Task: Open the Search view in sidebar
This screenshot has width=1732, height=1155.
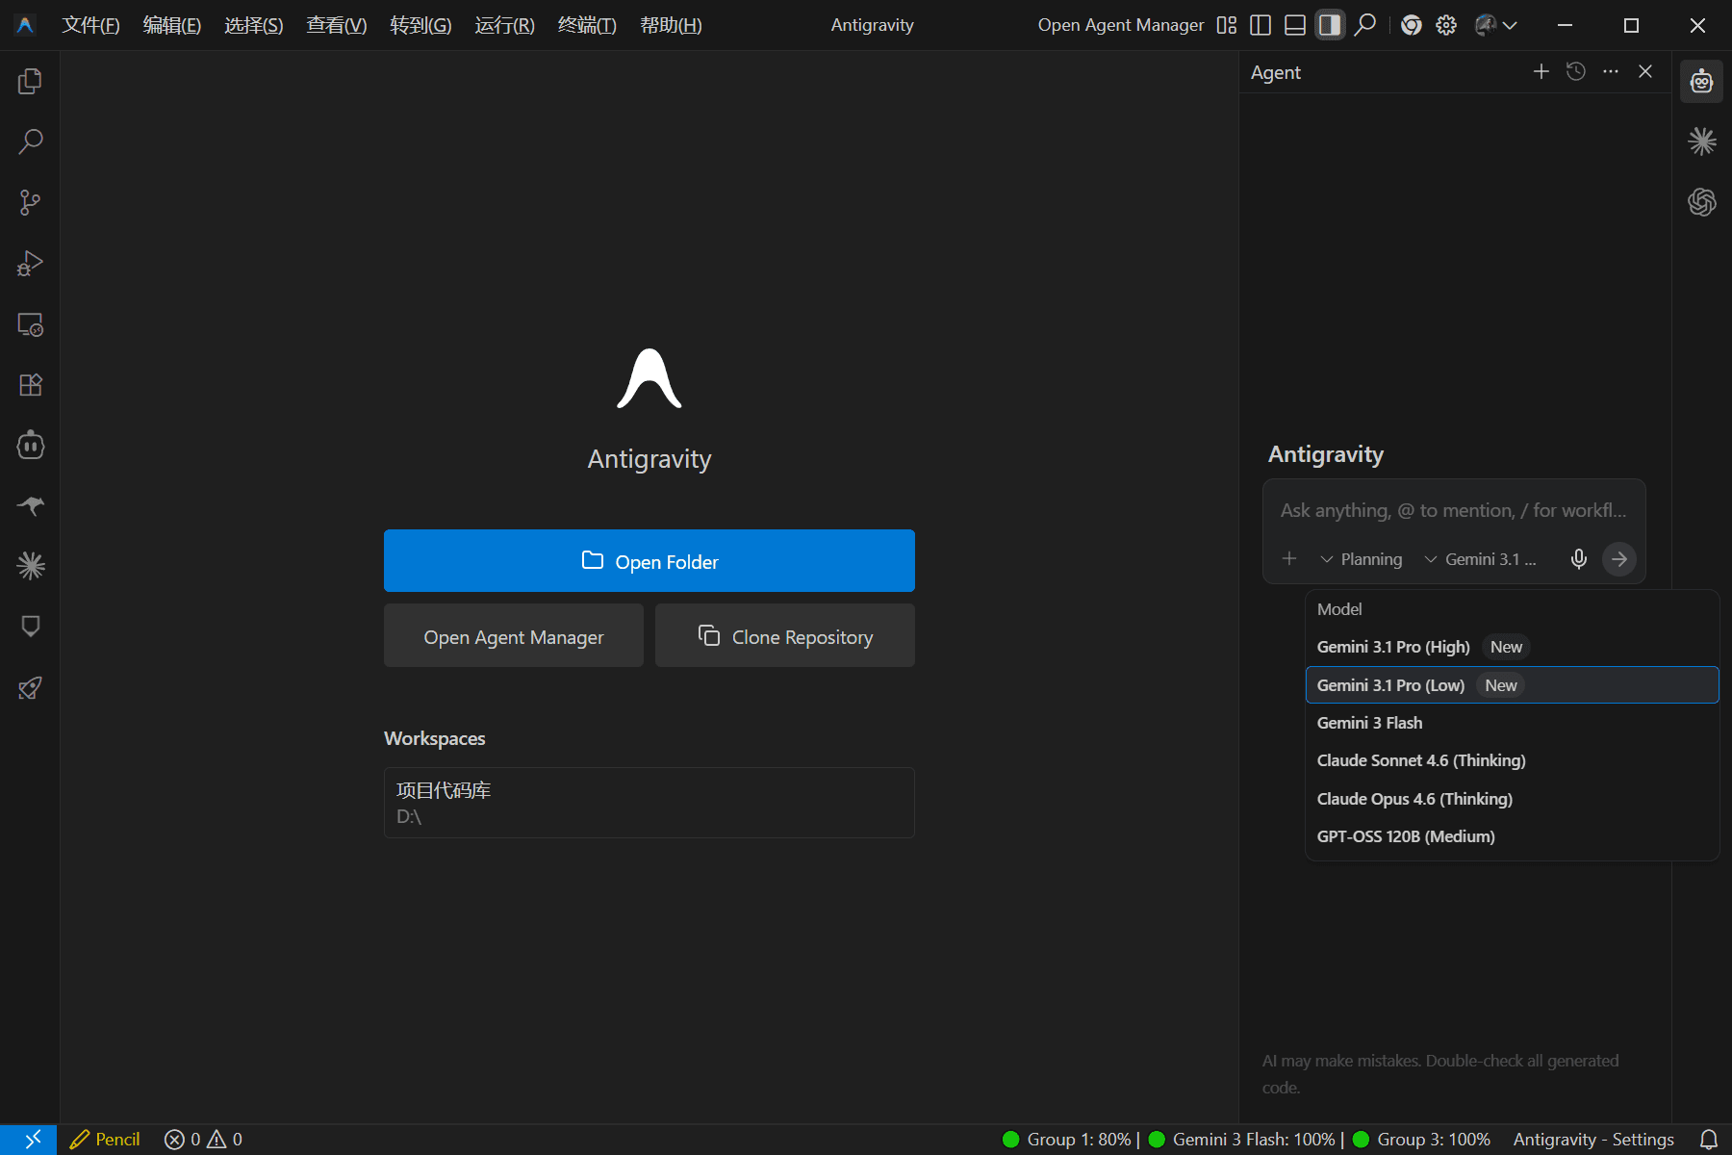Action: (30, 142)
